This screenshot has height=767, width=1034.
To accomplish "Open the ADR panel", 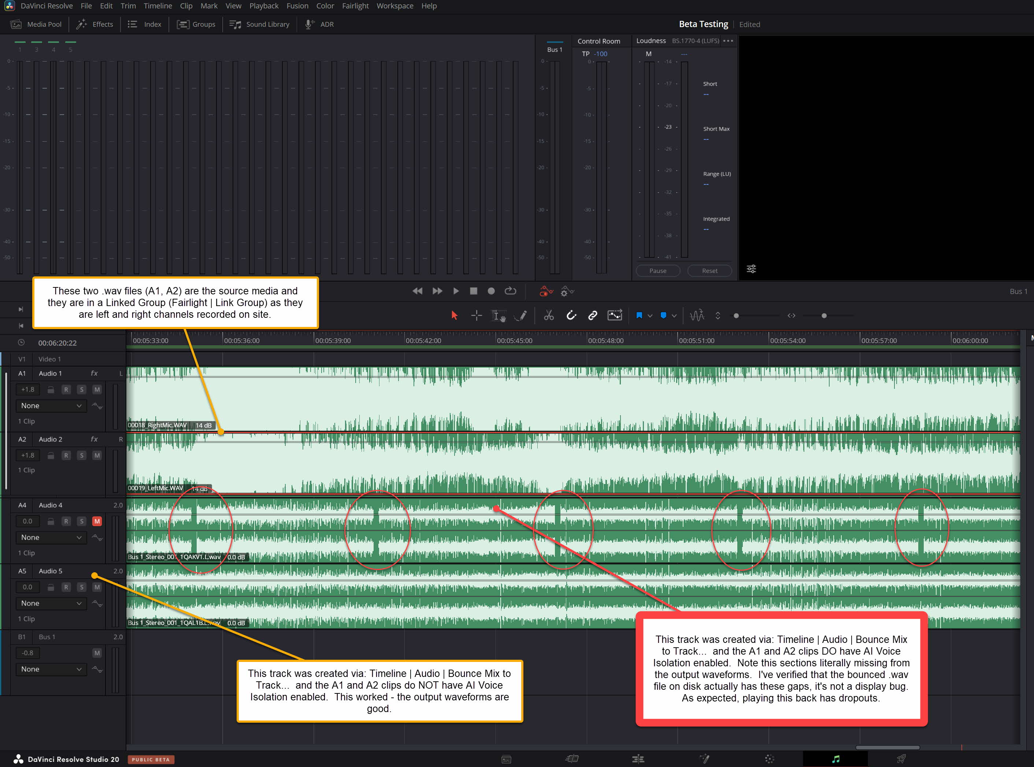I will (319, 24).
